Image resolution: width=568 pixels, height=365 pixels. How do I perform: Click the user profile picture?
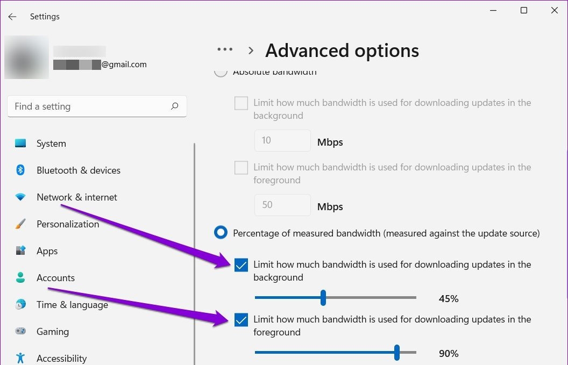coord(26,57)
